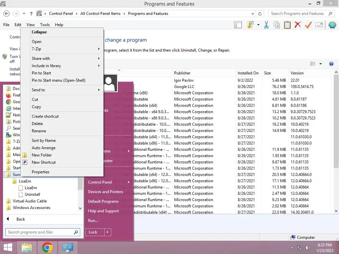The width and height of the screenshot is (339, 254).
Task: Expand the Share with submenu
Action: coord(62,58)
